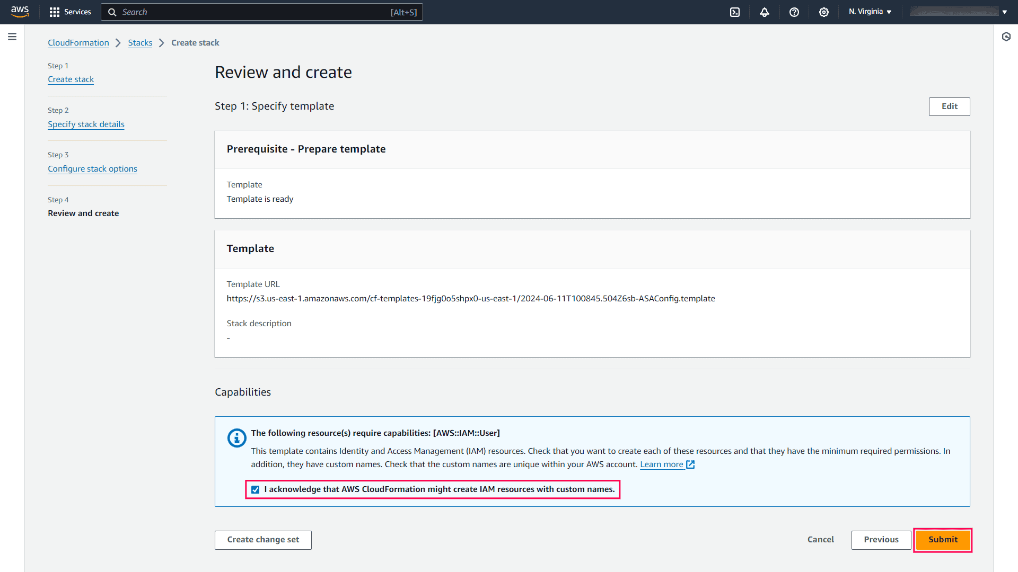Click the info icon in the capabilities banner

[x=236, y=438]
